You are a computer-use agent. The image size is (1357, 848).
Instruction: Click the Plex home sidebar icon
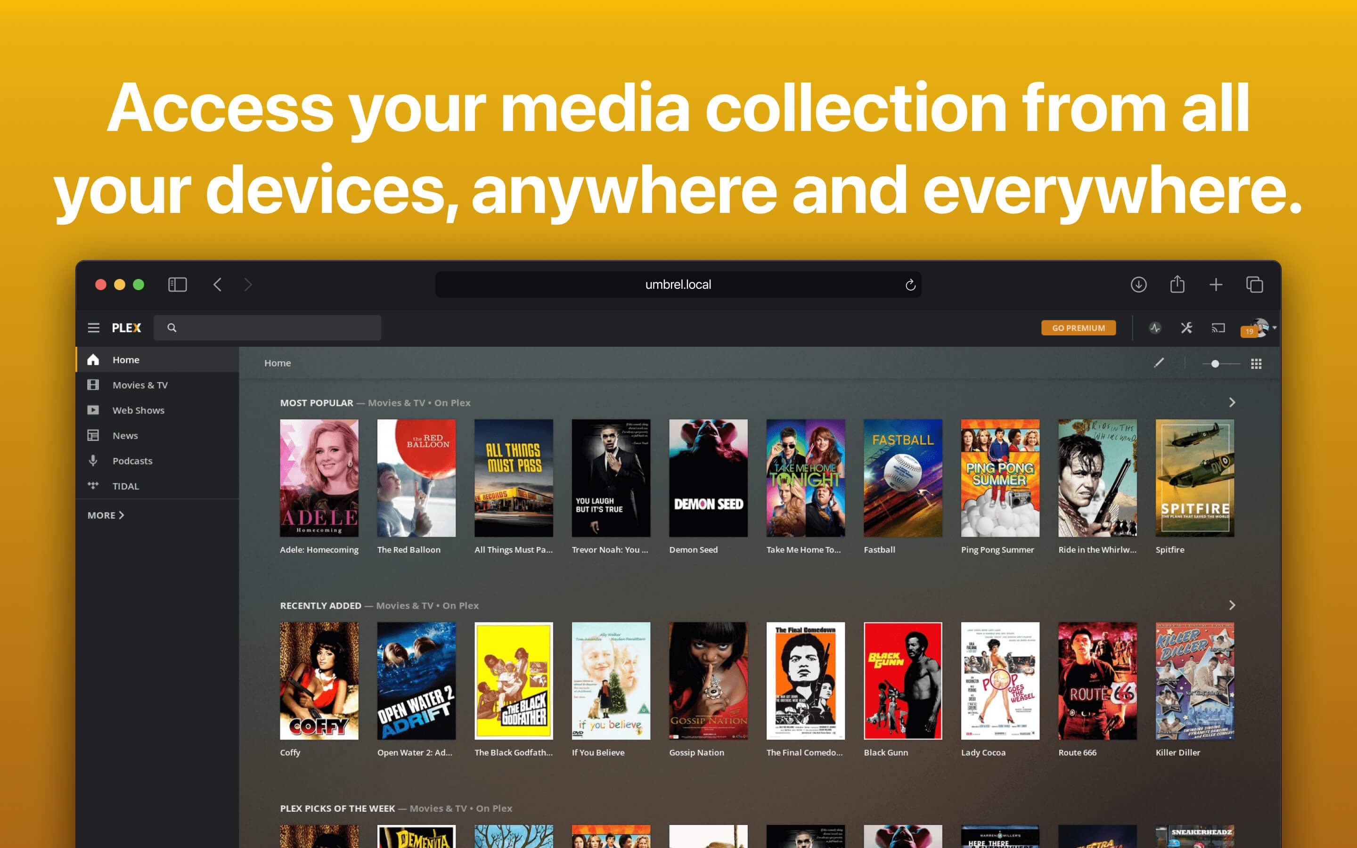[x=94, y=359]
